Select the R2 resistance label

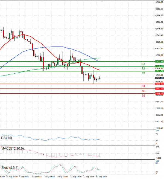143,68
